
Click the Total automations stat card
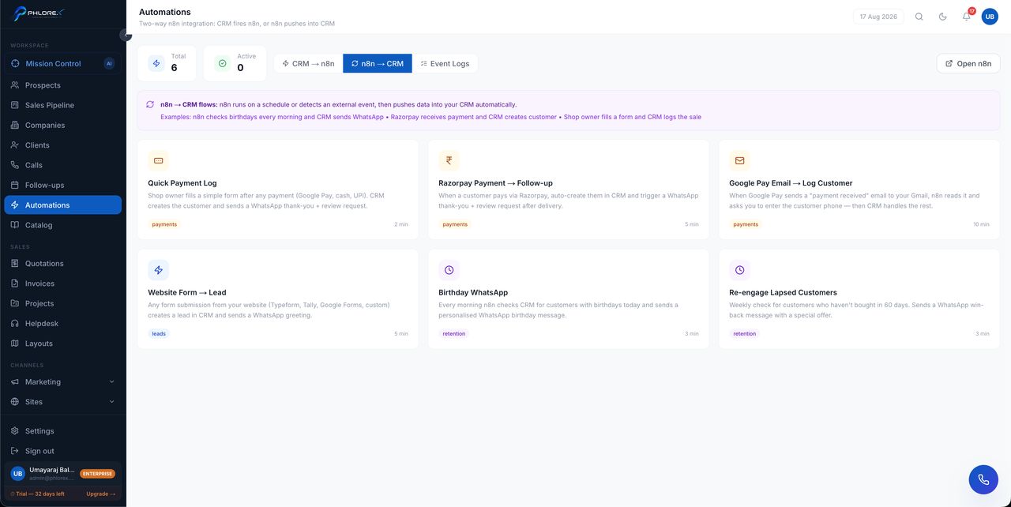click(167, 63)
